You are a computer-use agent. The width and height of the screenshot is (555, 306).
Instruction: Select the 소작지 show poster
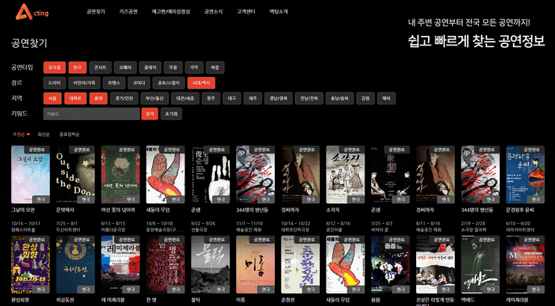pos(345,175)
